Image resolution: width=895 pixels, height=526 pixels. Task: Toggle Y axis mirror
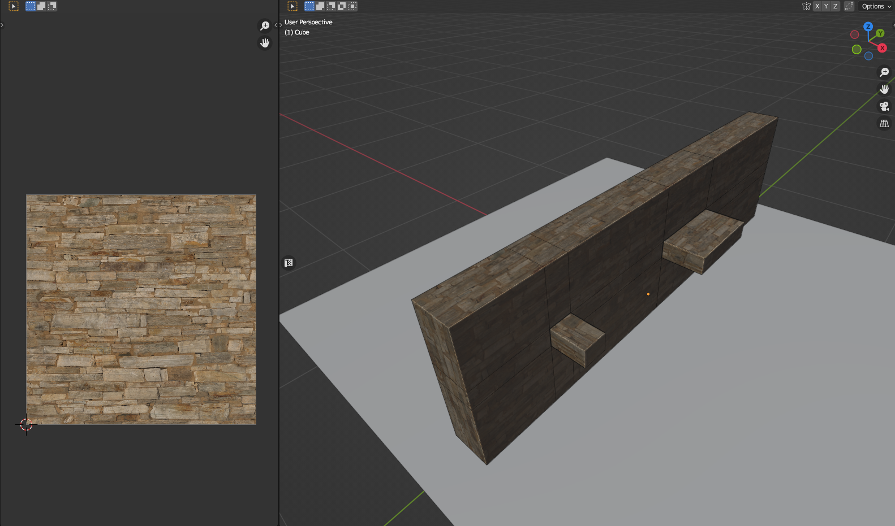point(826,6)
